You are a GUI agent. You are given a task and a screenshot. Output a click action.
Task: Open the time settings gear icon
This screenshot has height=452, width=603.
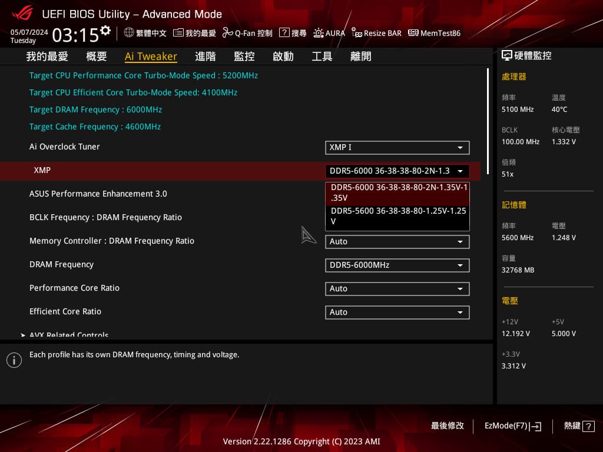(x=105, y=30)
